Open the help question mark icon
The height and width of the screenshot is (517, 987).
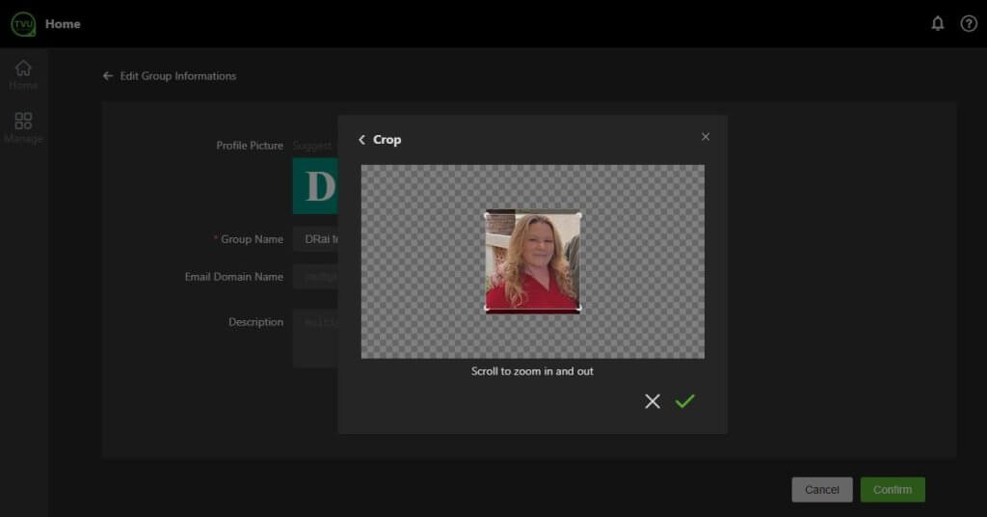pos(969,23)
